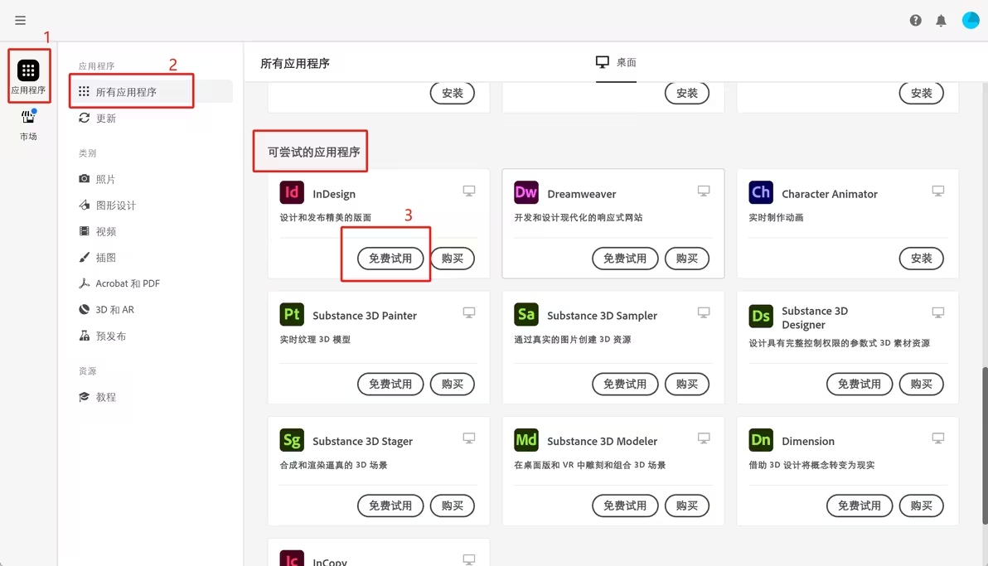Open the InDesign app icon
Image resolution: width=988 pixels, height=566 pixels.
[x=292, y=193]
